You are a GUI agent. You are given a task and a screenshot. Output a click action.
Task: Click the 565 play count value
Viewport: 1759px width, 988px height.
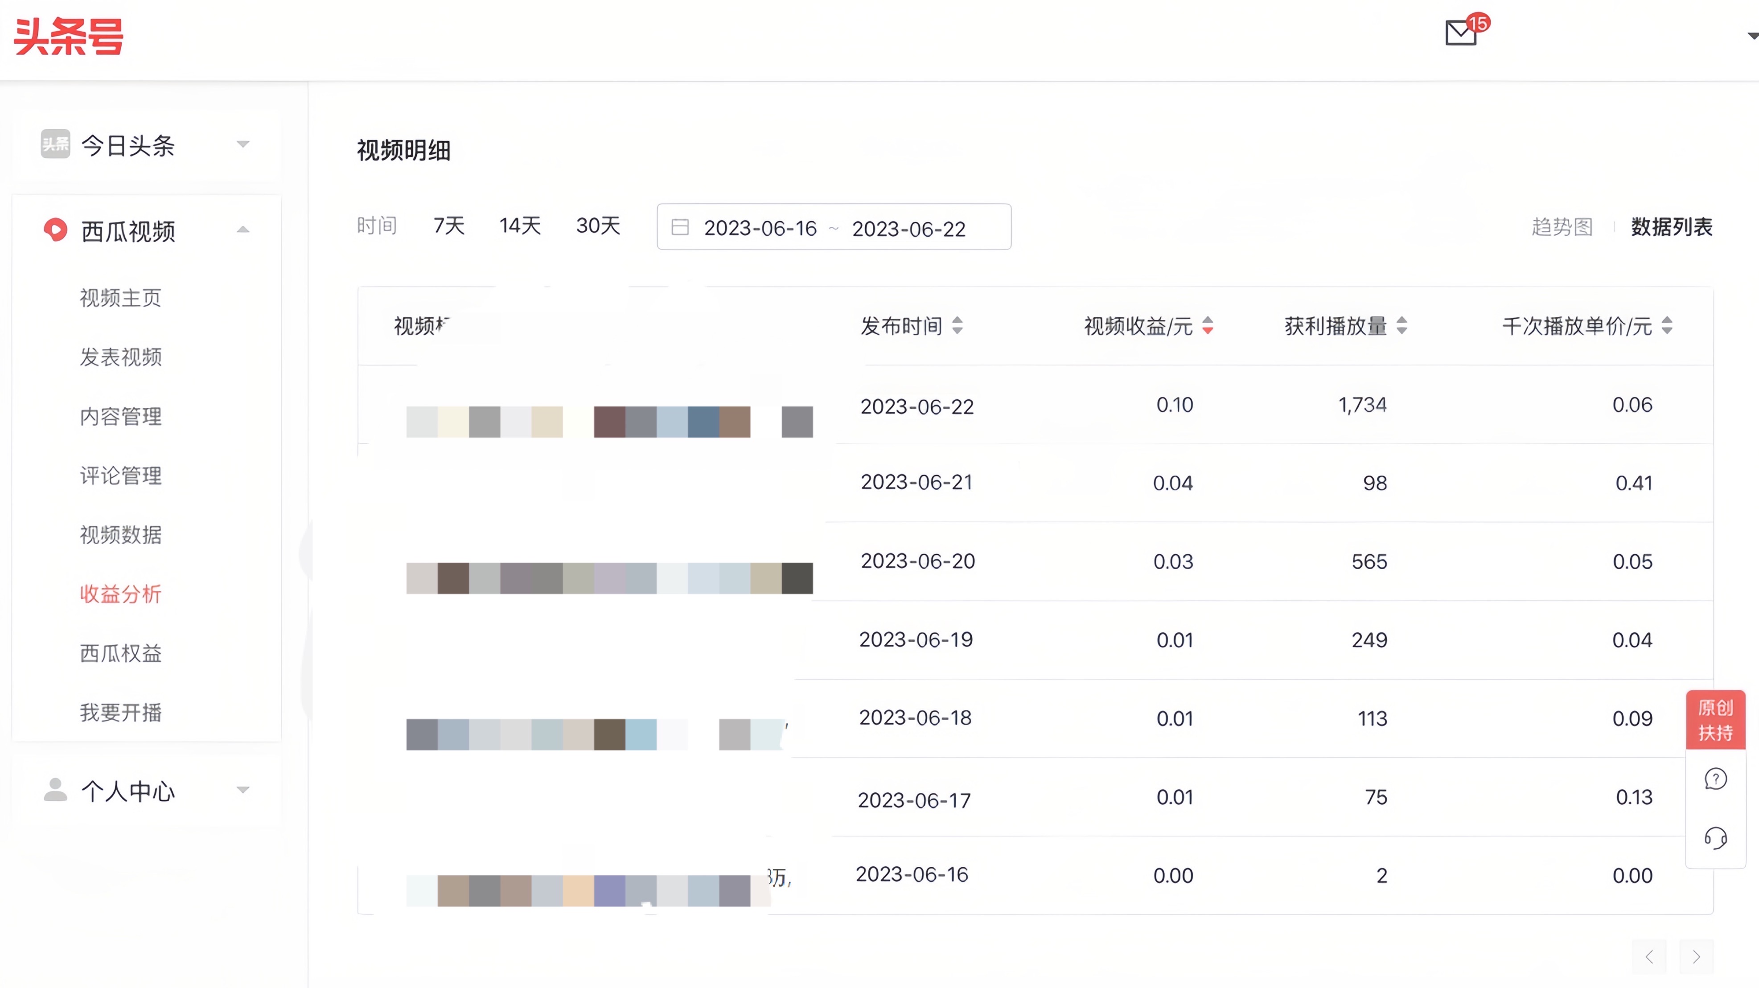tap(1369, 562)
